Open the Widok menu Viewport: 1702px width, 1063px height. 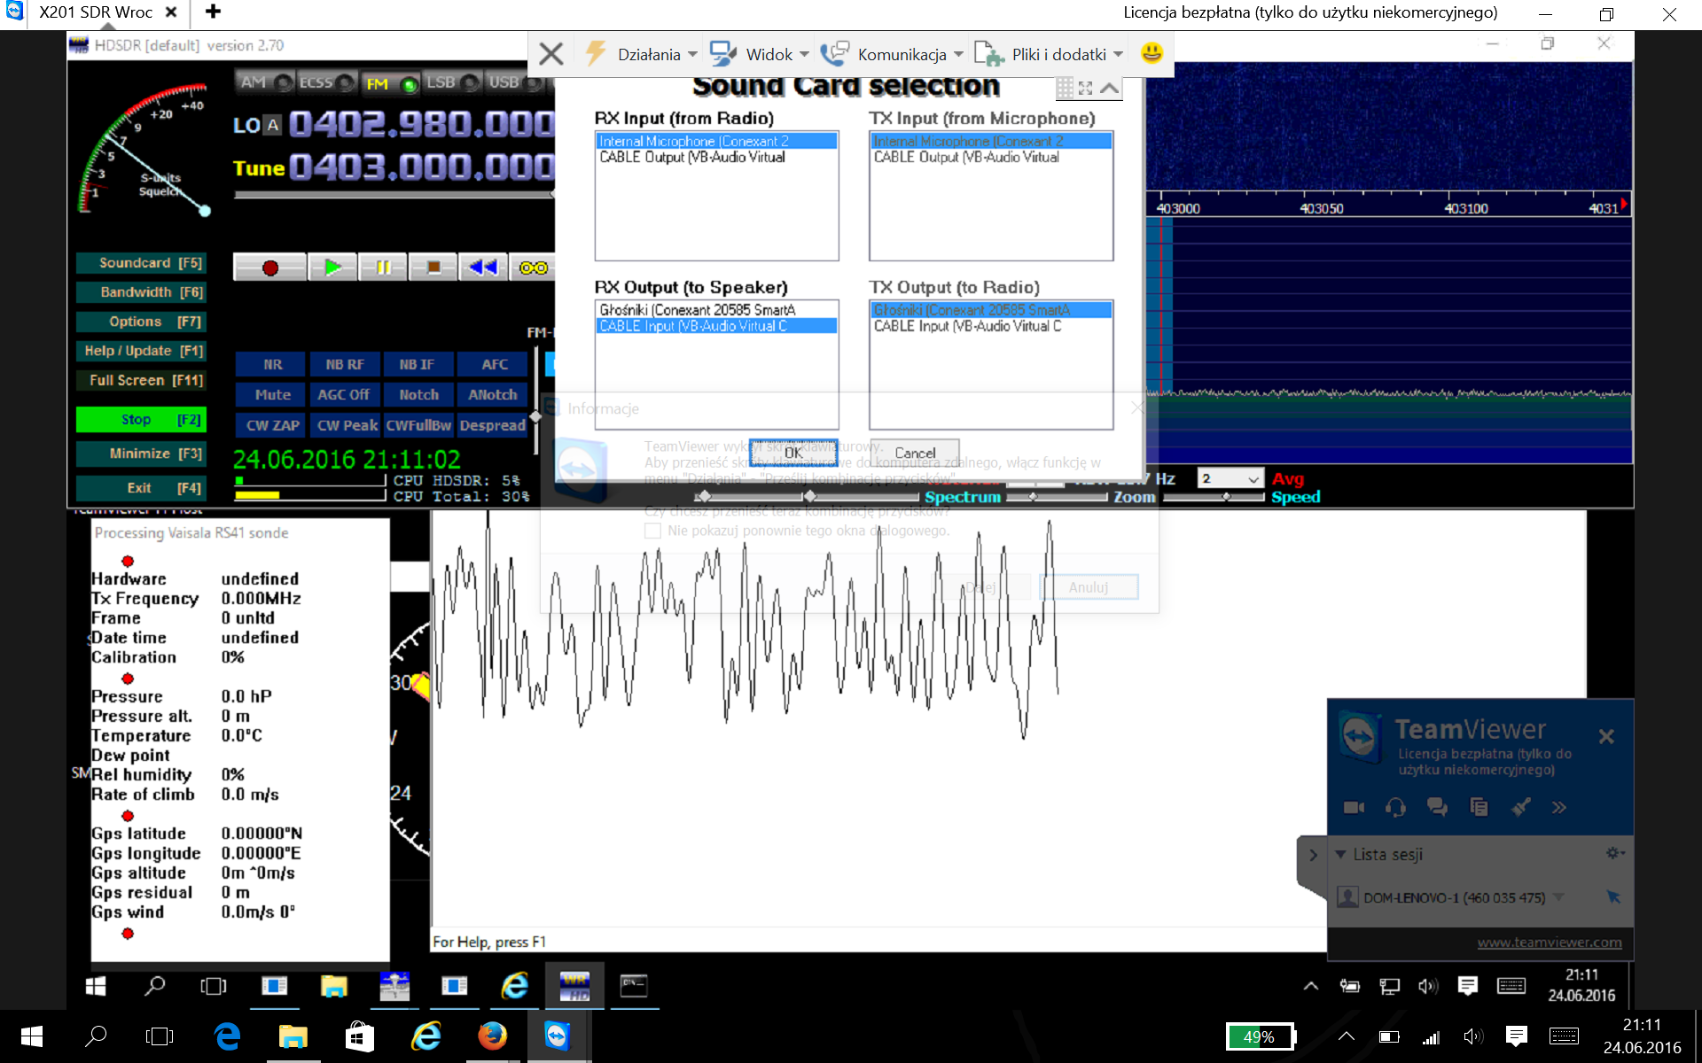tap(760, 54)
